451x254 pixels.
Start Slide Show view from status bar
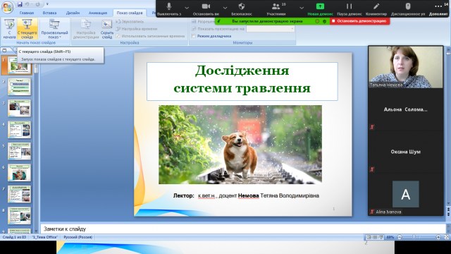pos(381,237)
